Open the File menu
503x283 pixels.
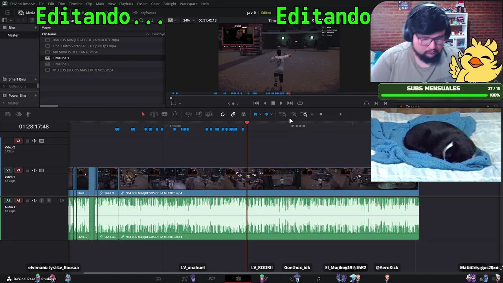click(x=41, y=4)
